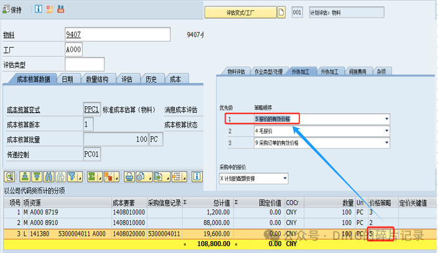Open the layout icon dropdown arrow
This screenshot has height=253, width=438.
[x=185, y=177]
